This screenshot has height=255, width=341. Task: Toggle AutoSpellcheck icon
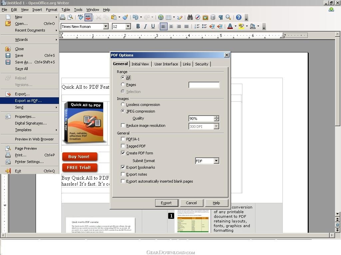point(88,17)
